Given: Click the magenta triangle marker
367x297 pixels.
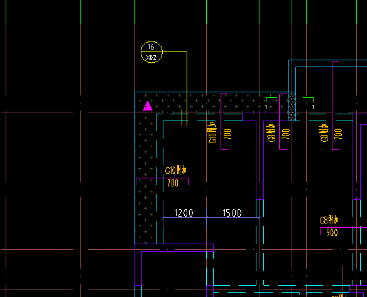Looking at the screenshot, I should [x=147, y=106].
